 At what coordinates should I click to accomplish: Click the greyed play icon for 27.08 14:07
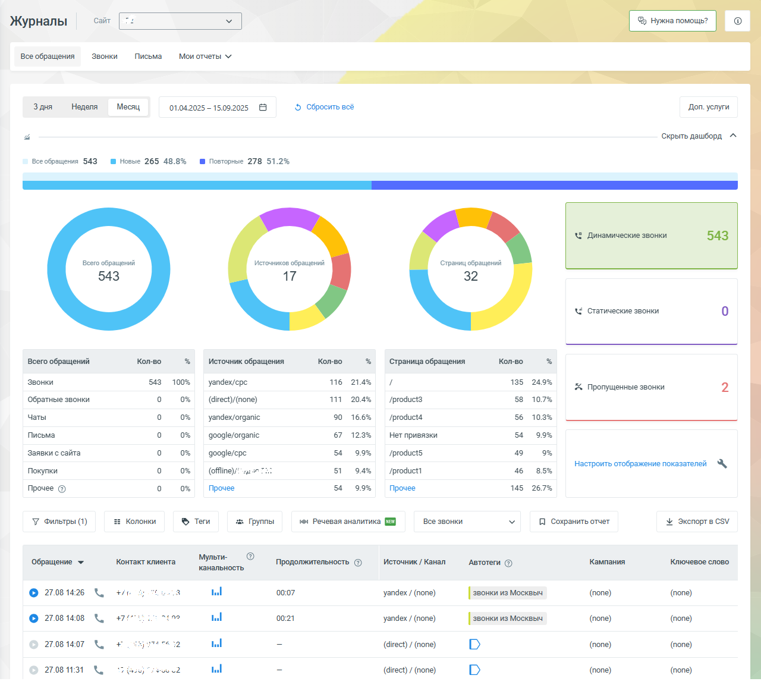(x=34, y=645)
